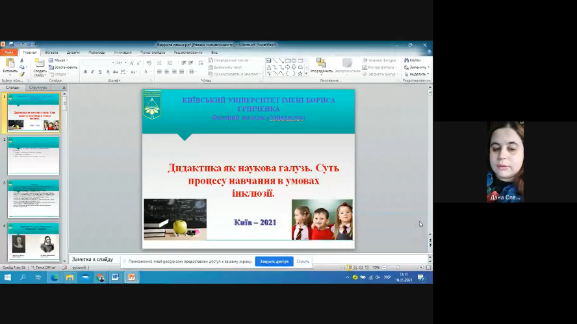Open the Структура pane tab
This screenshot has height=324, width=577.
click(38, 87)
